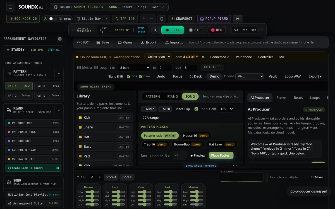This screenshot has height=209, width=335.
Task: Enable the Loop checkbox
Action: [x=96, y=67]
